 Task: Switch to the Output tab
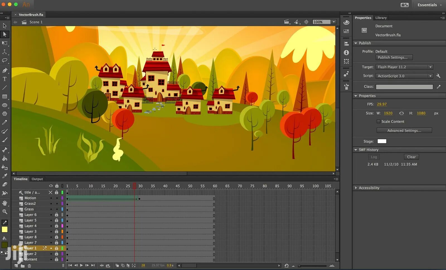(37, 179)
